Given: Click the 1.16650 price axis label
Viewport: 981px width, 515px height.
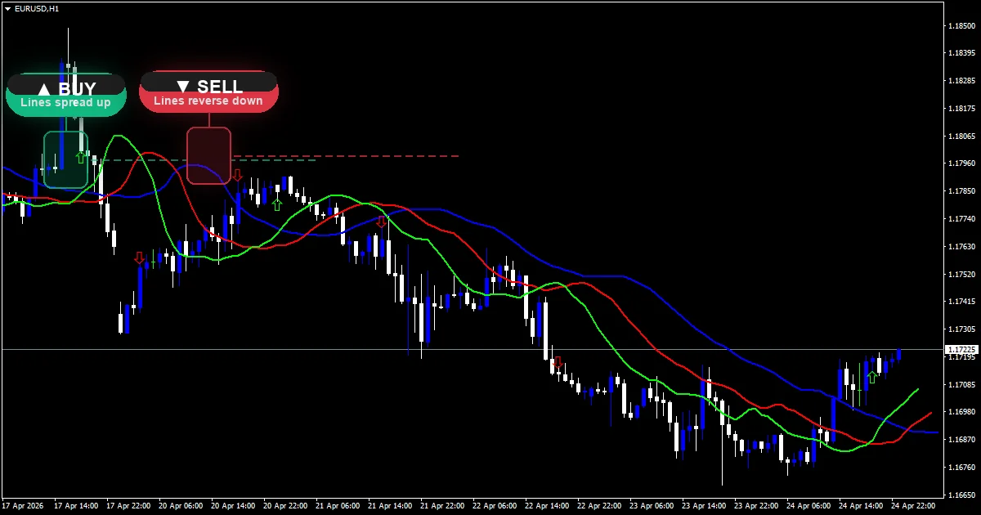Looking at the screenshot, I should [x=961, y=495].
